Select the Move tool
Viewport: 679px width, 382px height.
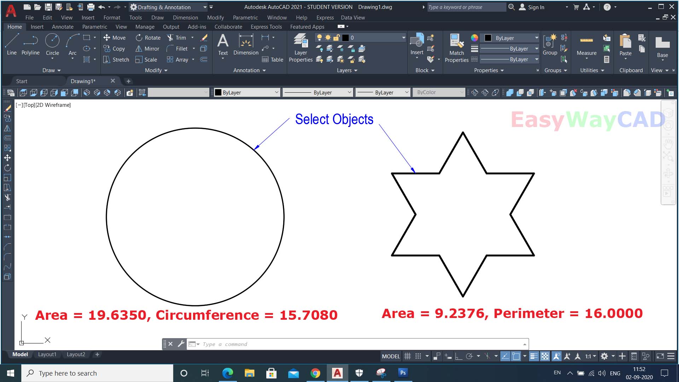[x=114, y=37]
